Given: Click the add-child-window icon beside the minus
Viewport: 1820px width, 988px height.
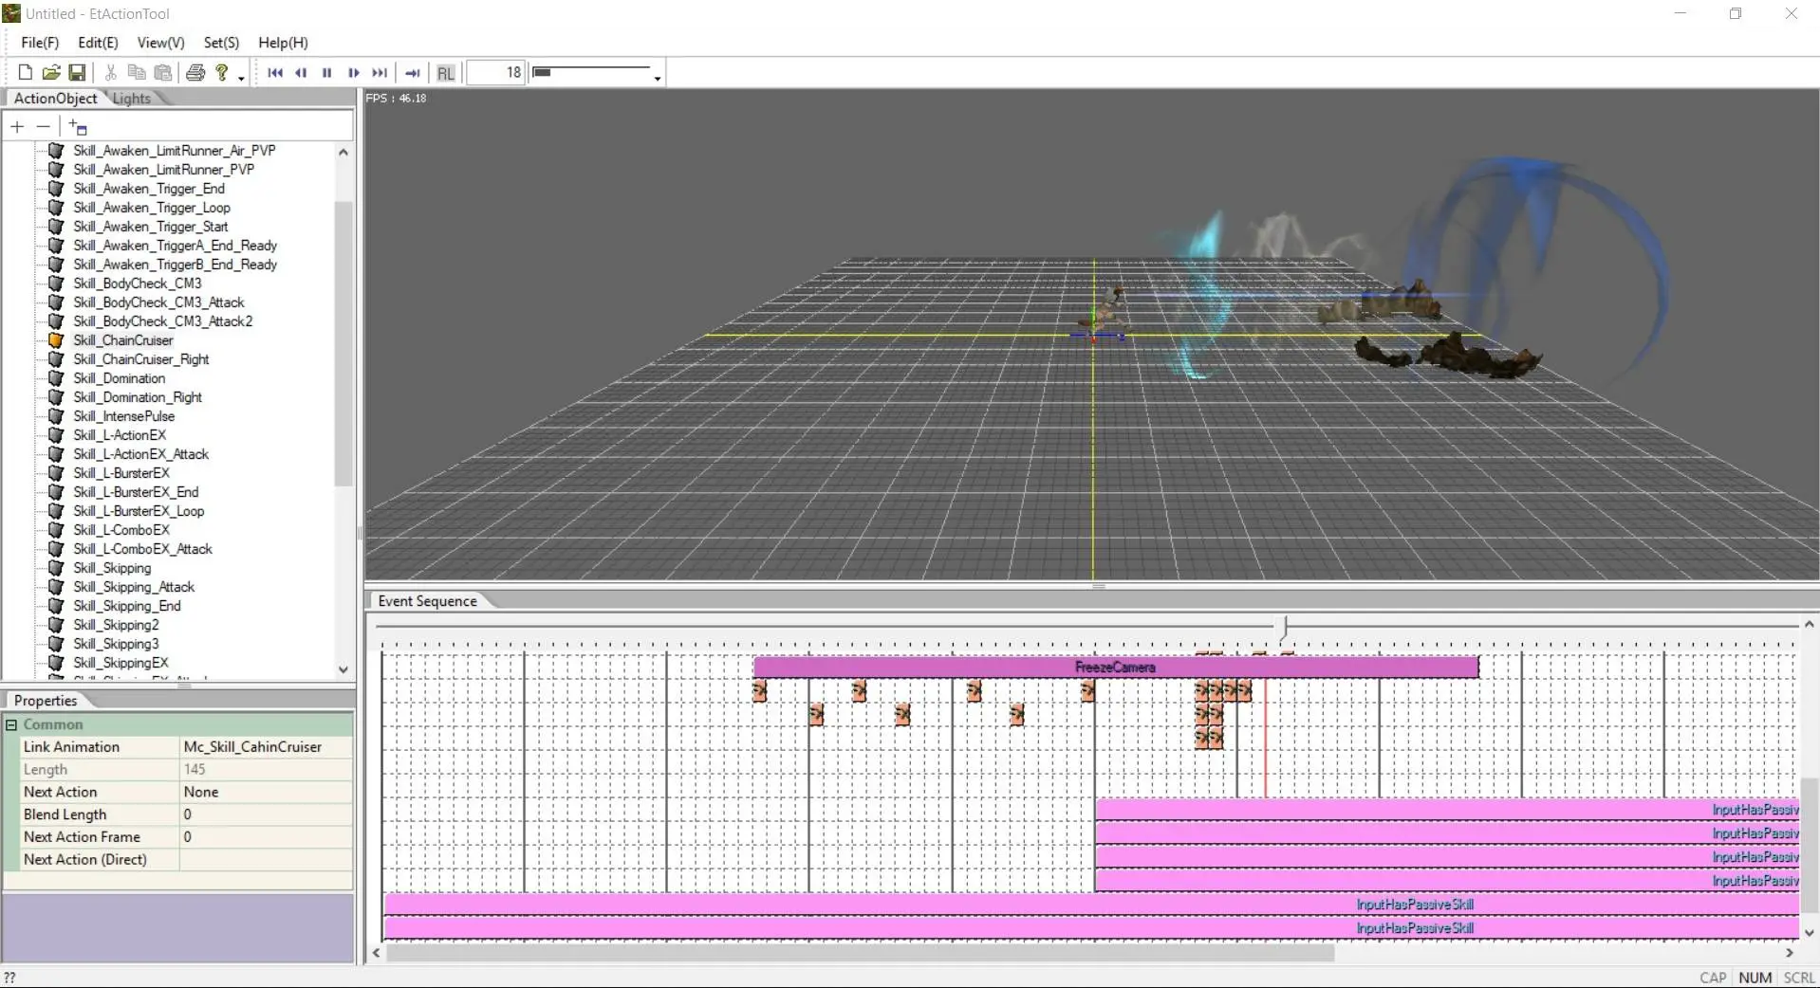Looking at the screenshot, I should (x=78, y=127).
